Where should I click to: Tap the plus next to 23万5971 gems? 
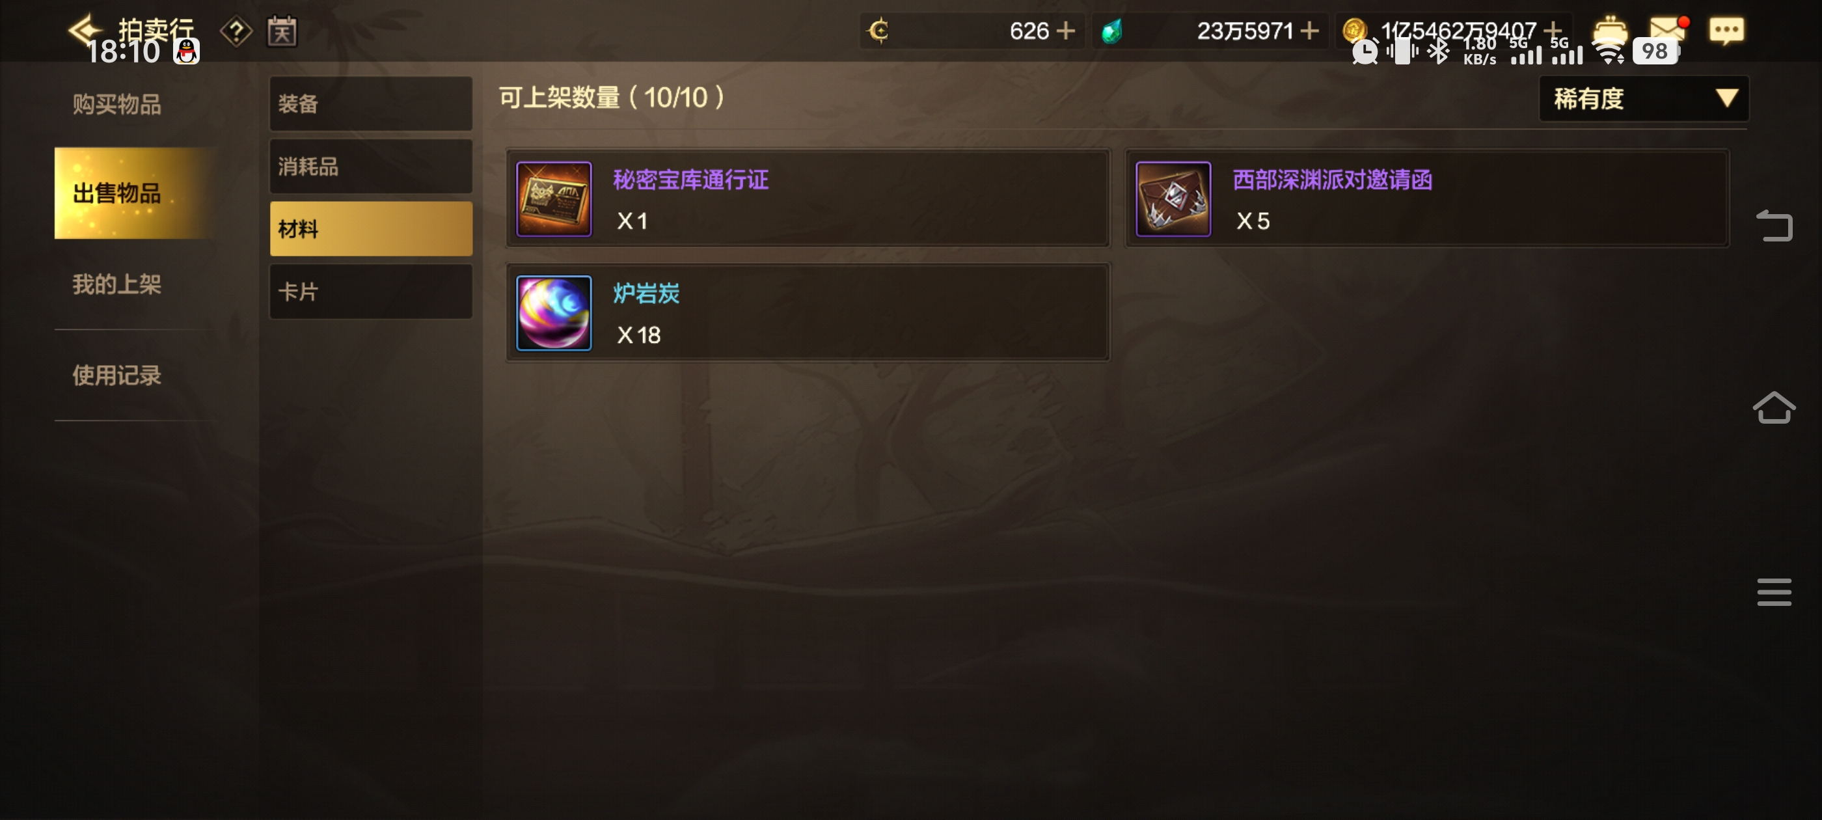tap(1309, 31)
